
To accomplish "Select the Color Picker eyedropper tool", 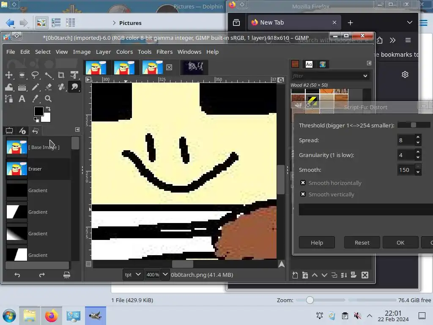I will (x=35, y=99).
